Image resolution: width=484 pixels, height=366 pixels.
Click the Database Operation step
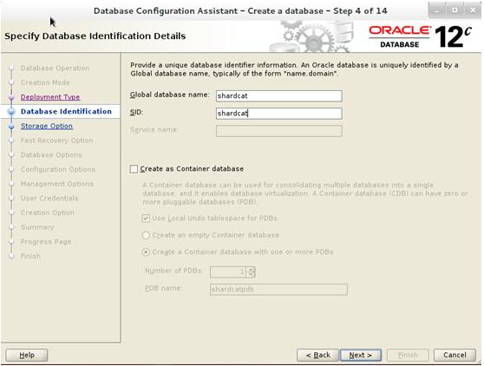(55, 68)
